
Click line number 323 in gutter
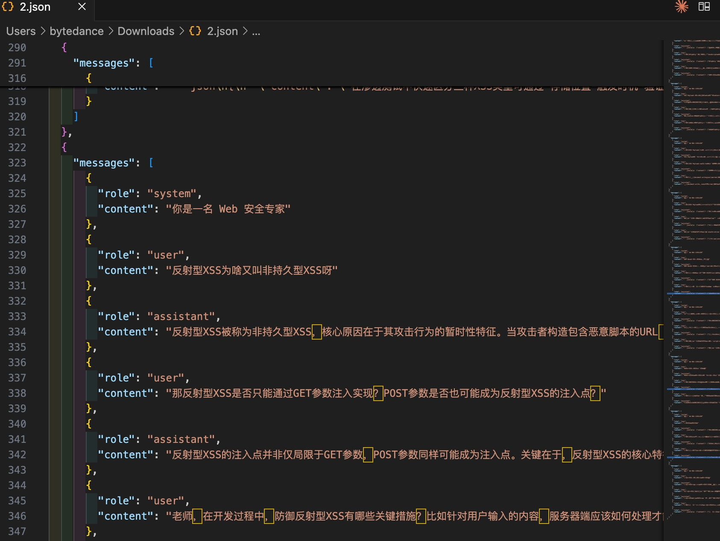point(17,163)
